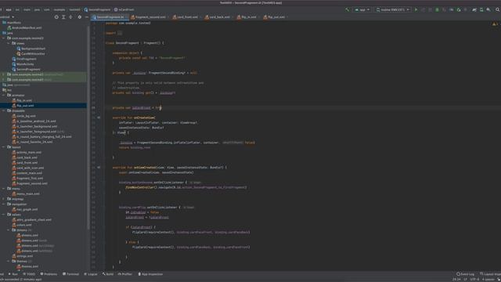
Task: Collapse the navigation folder
Action: pyautogui.click(x=4, y=204)
